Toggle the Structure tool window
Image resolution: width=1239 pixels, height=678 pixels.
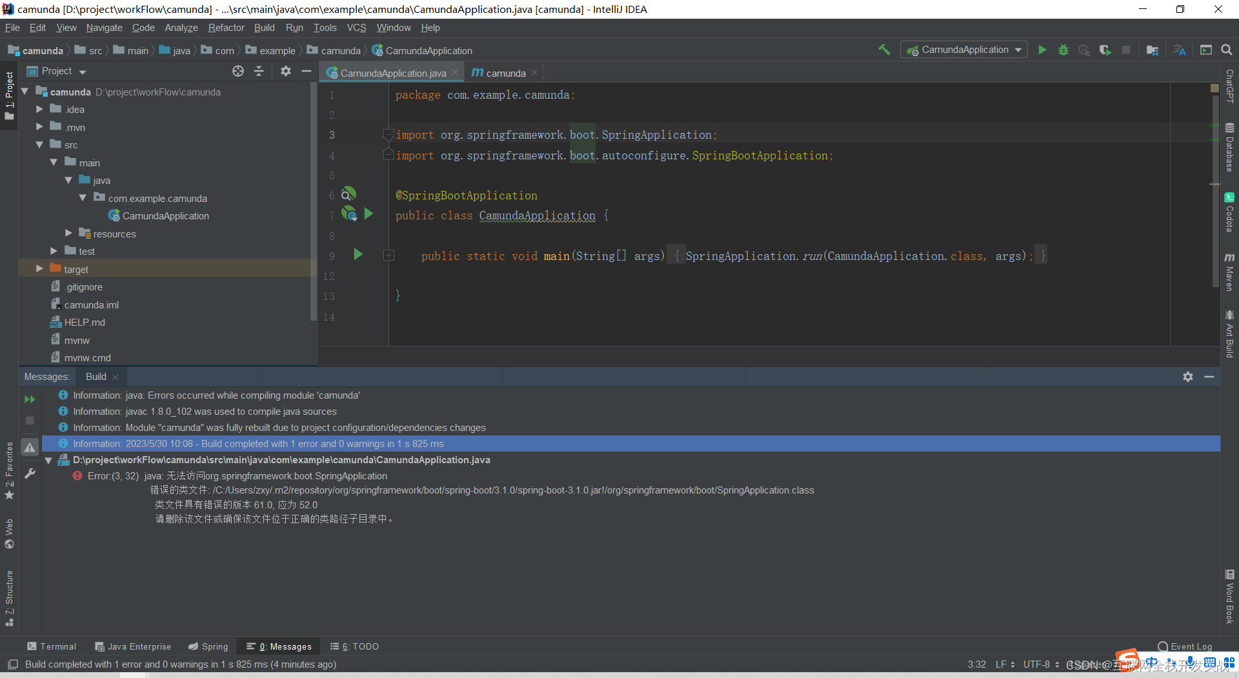click(x=9, y=598)
